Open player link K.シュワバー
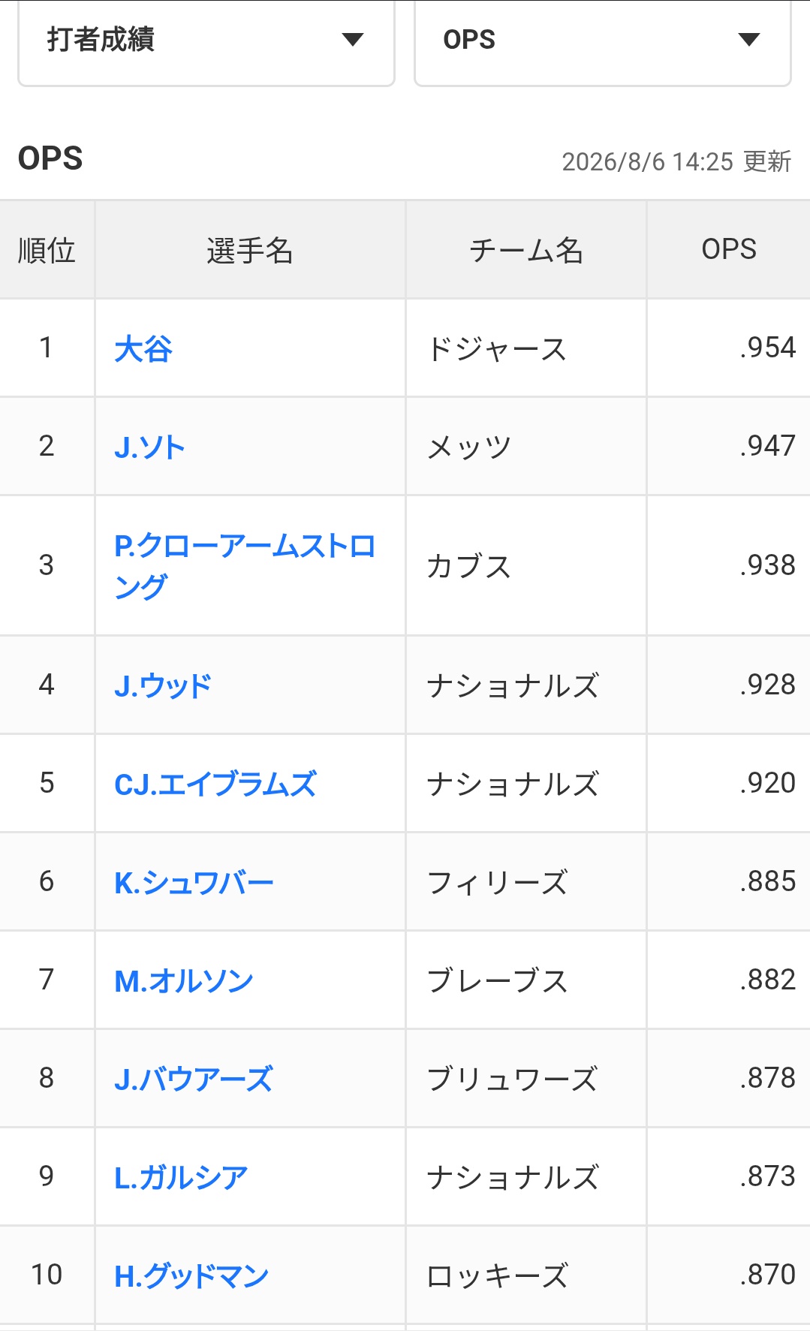The height and width of the screenshot is (1331, 810). [x=194, y=883]
